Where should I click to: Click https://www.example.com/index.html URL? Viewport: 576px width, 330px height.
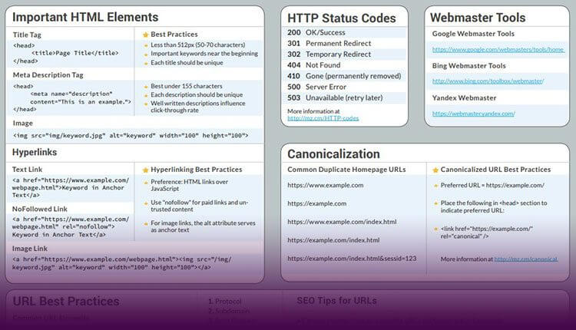pyautogui.click(x=342, y=222)
